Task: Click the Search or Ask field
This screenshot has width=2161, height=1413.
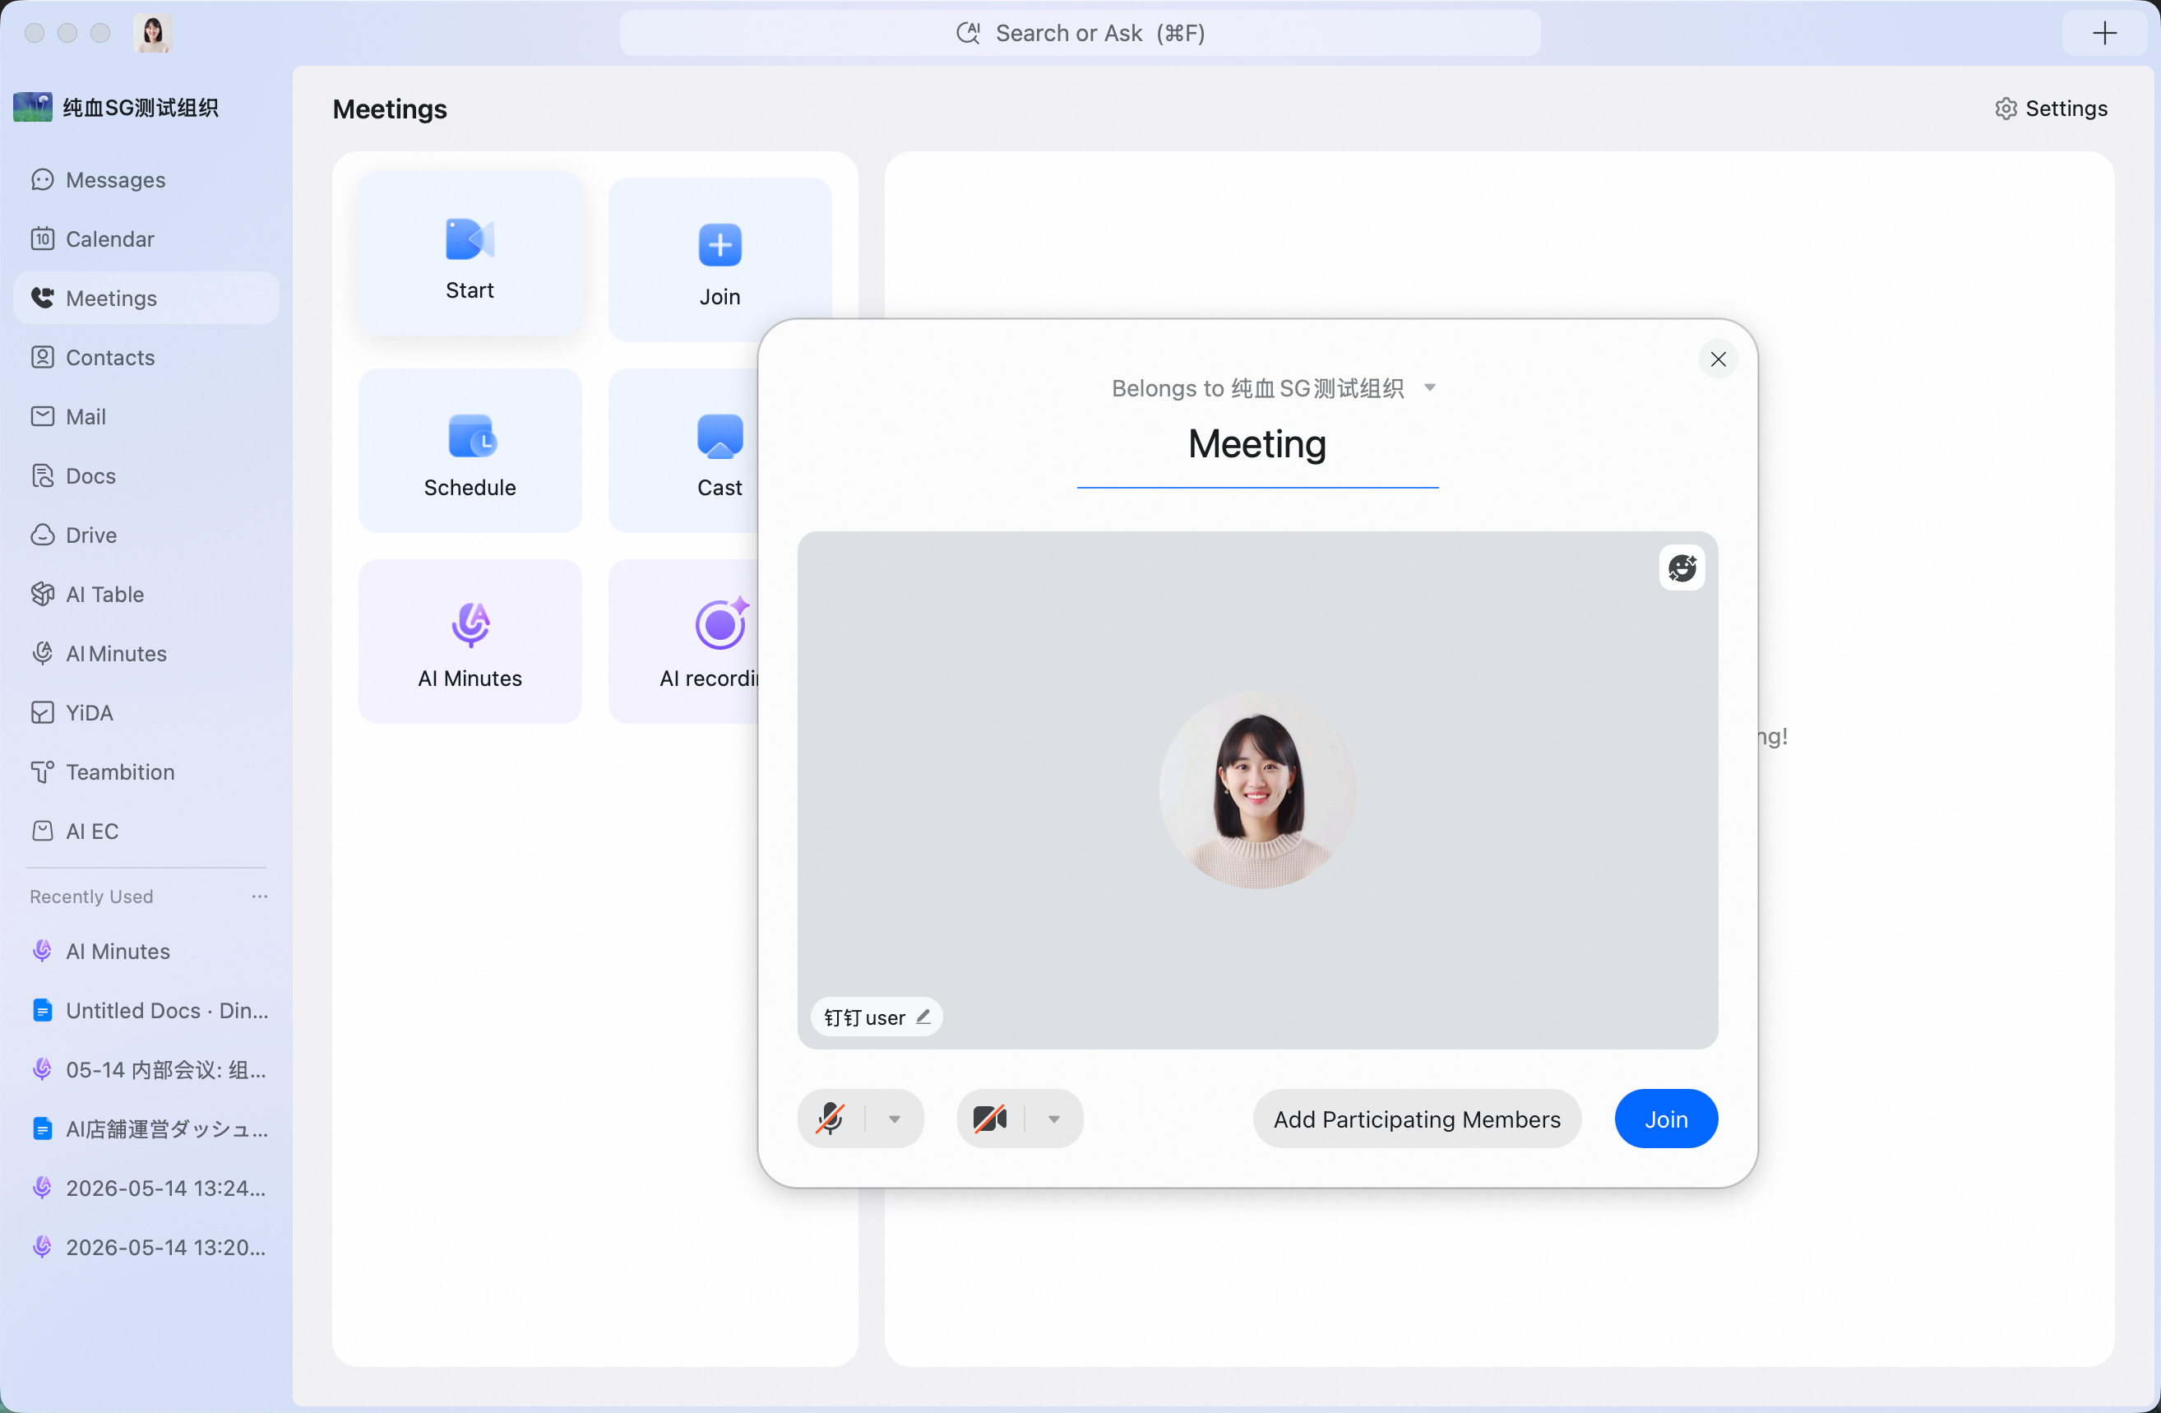Action: coord(1080,34)
